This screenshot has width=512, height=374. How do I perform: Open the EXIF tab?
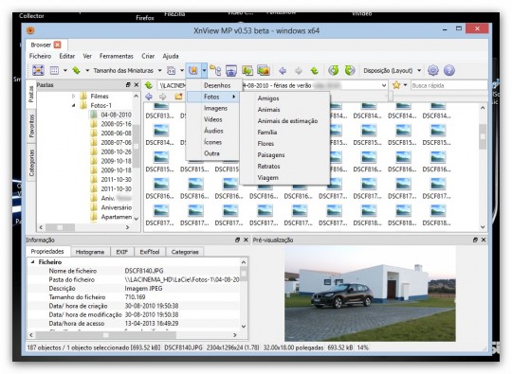[x=121, y=252]
